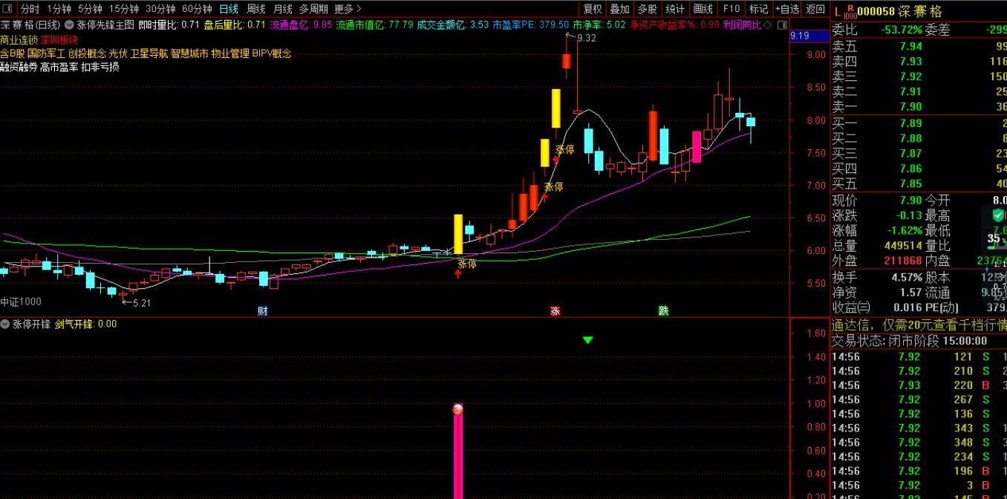Select the 月线 monthly tab
Image resolution: width=1007 pixels, height=499 pixels.
282,9
